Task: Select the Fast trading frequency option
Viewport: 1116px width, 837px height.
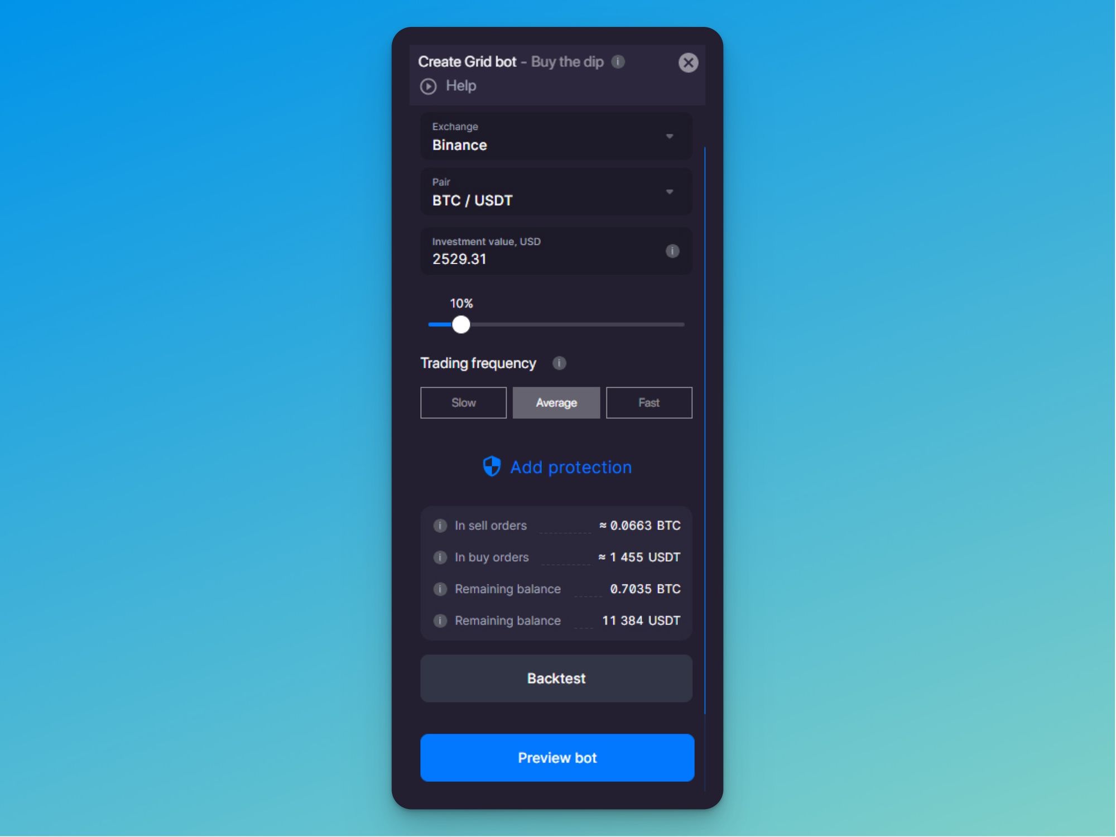Action: (648, 403)
